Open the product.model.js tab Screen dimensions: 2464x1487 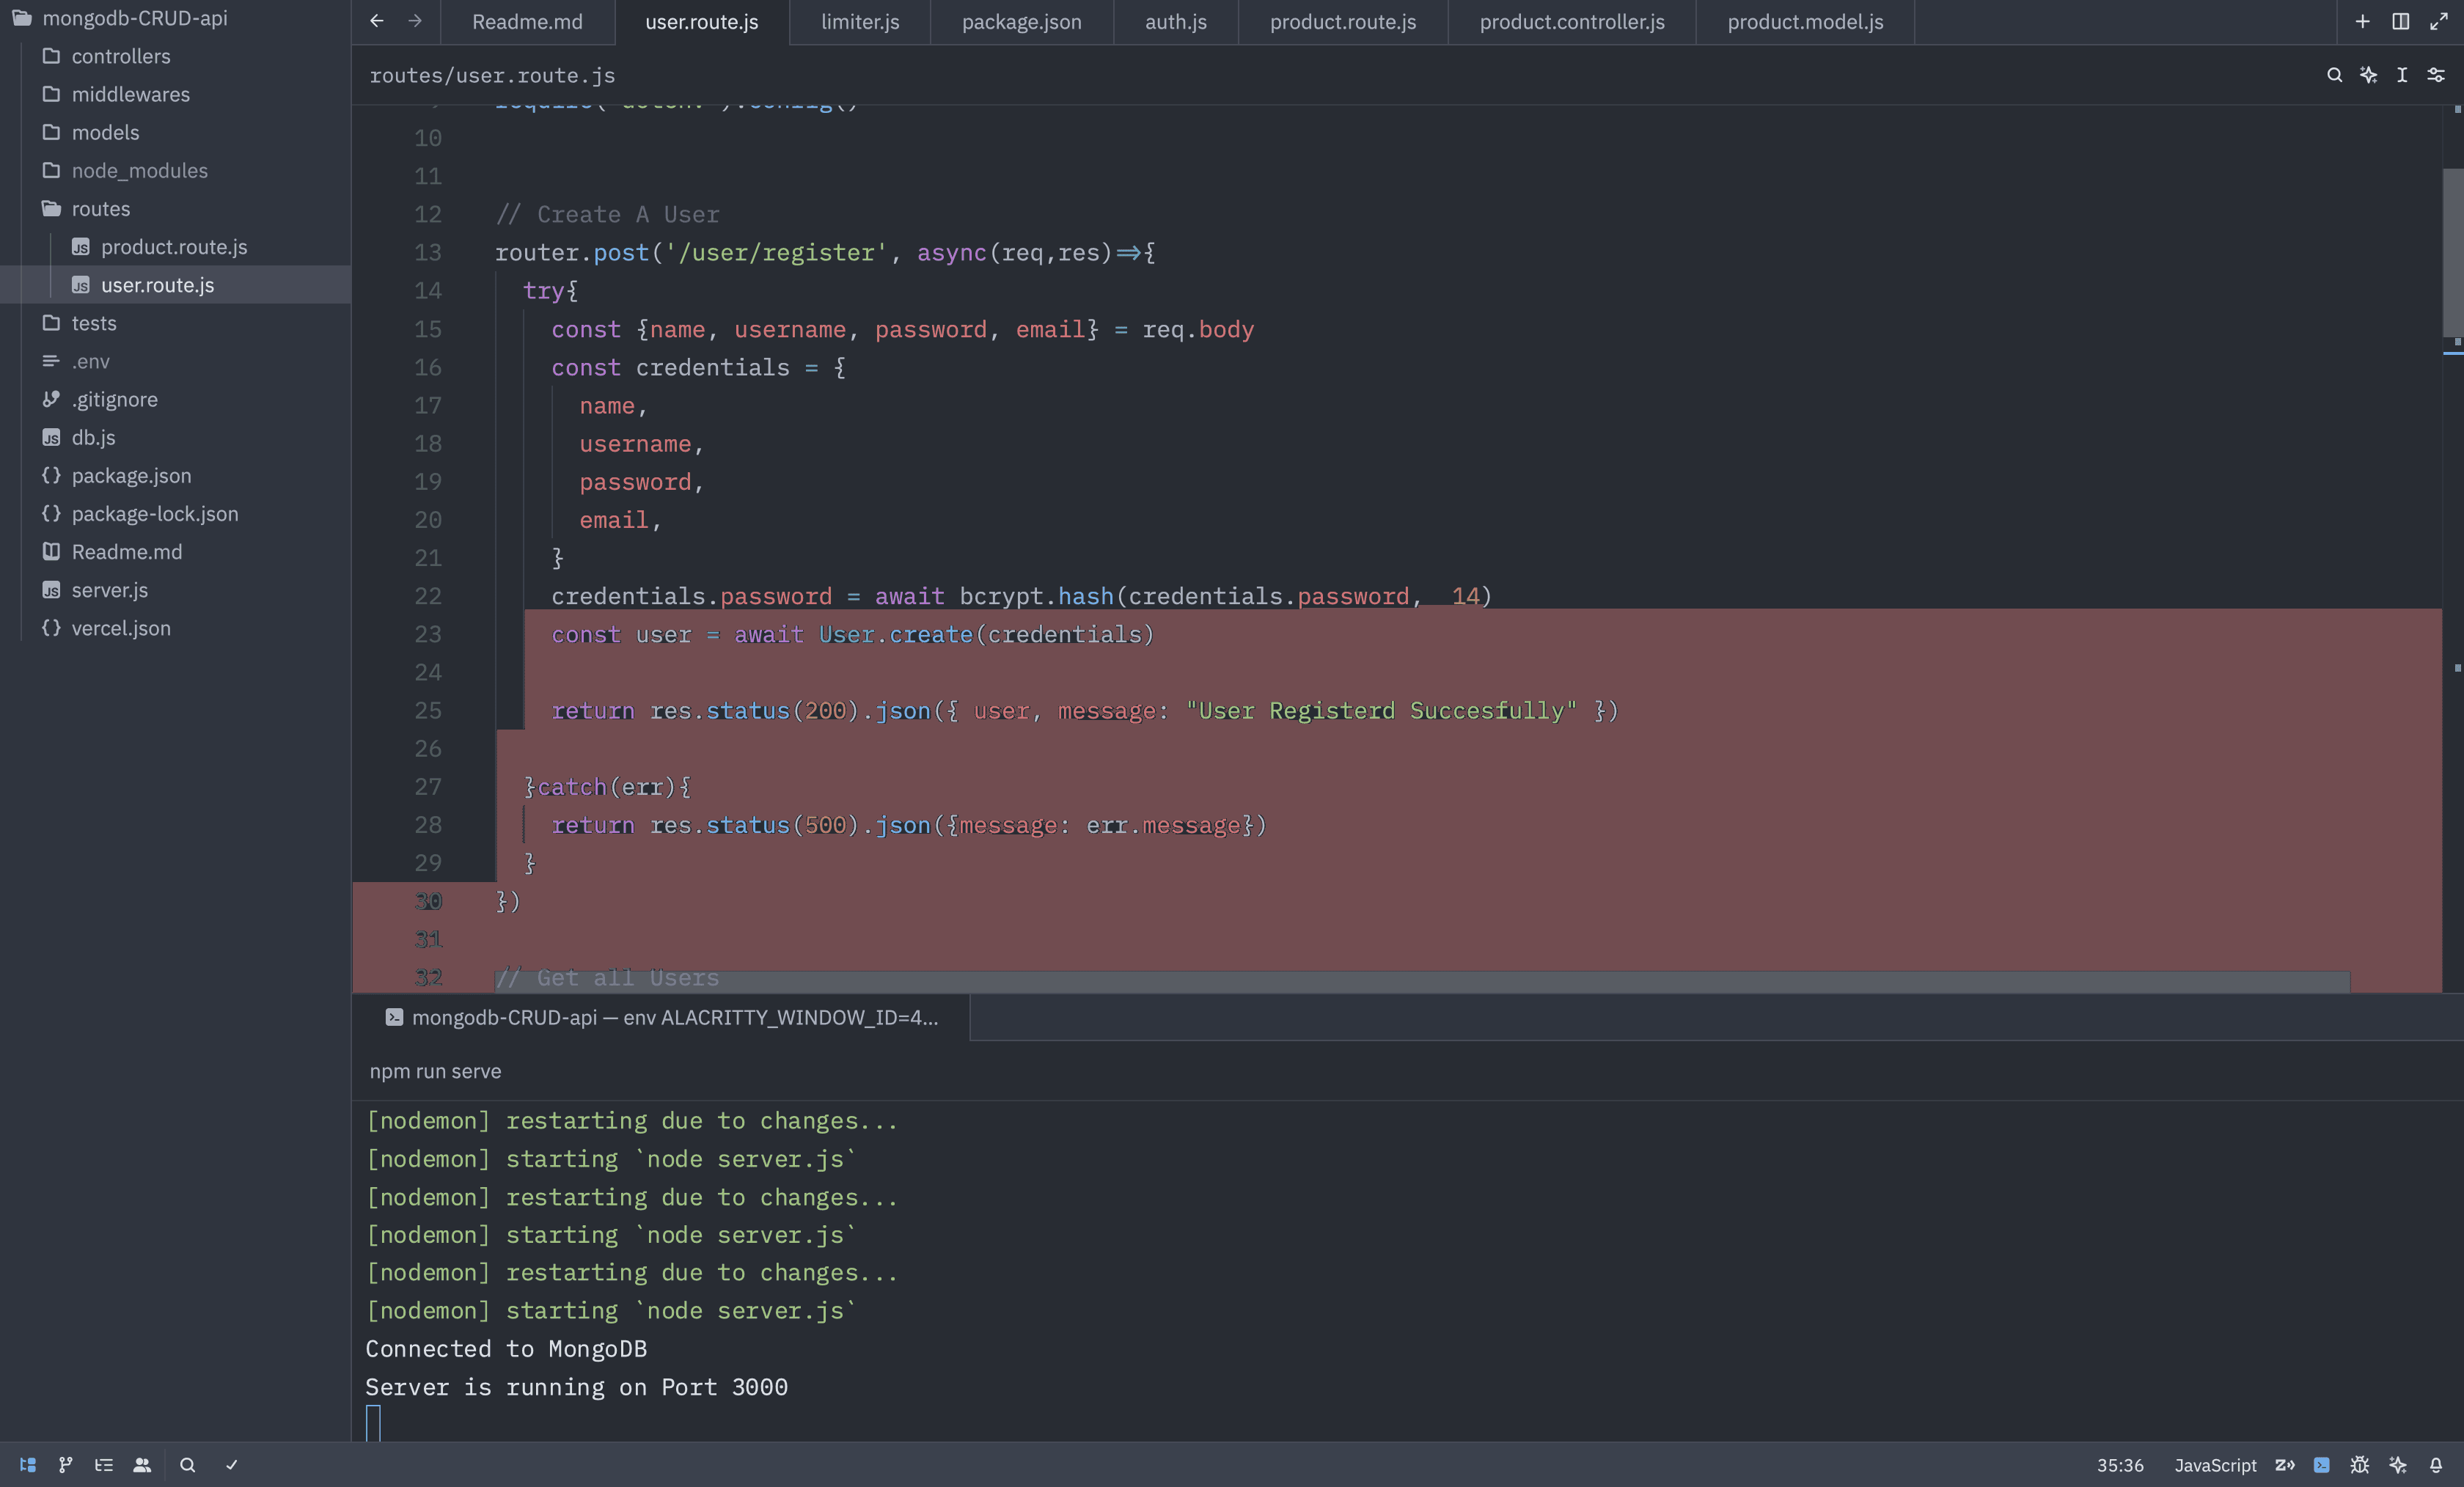click(x=1806, y=22)
